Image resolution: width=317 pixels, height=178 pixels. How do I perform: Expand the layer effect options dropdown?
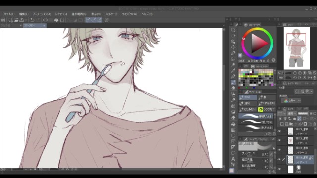click(312, 91)
